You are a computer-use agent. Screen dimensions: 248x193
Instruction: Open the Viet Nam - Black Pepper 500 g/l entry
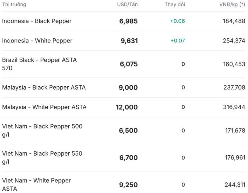(x=42, y=130)
